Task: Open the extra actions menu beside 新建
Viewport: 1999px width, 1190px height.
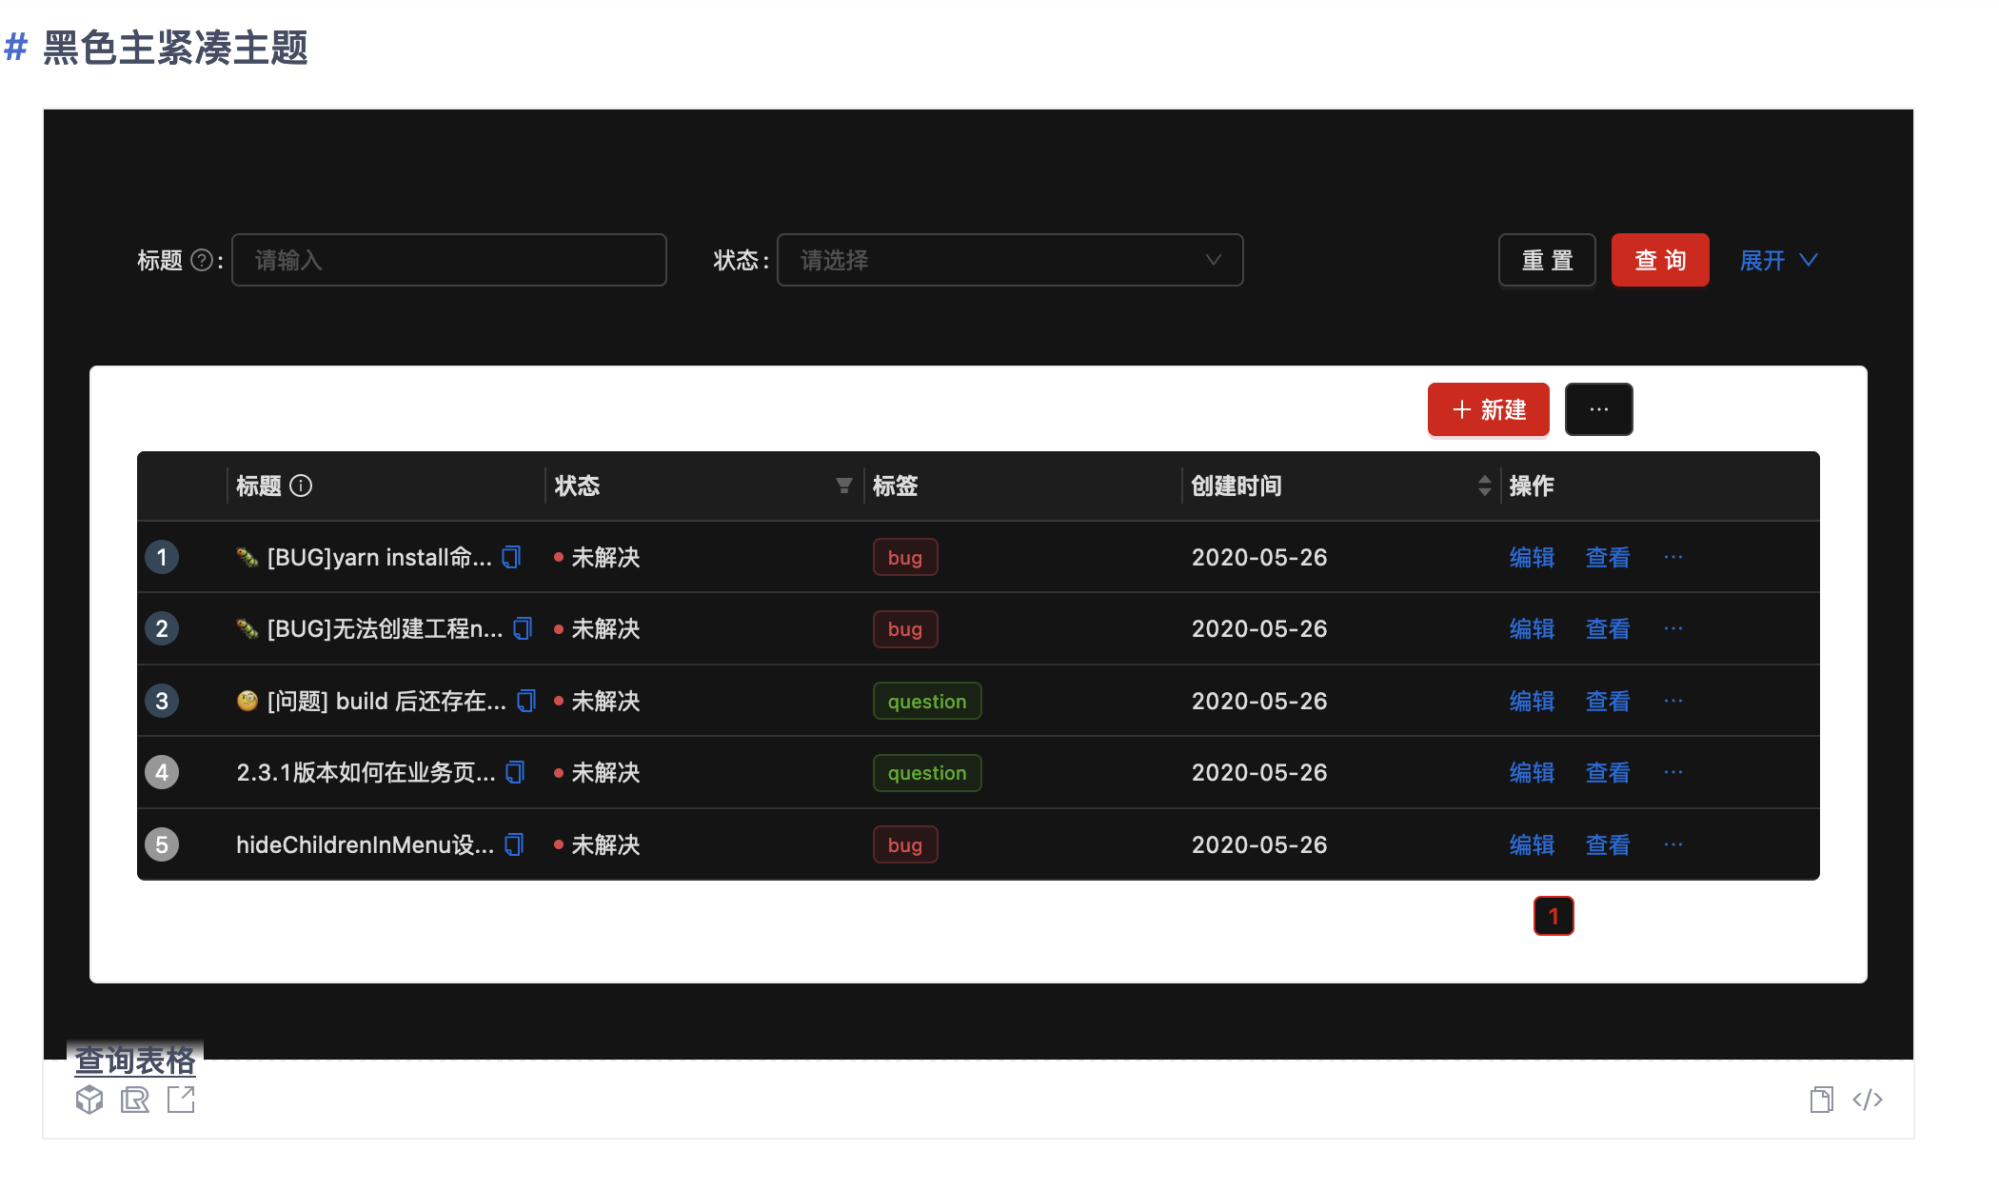Action: (1598, 409)
